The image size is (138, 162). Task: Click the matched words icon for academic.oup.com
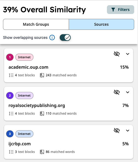coord(42,75)
